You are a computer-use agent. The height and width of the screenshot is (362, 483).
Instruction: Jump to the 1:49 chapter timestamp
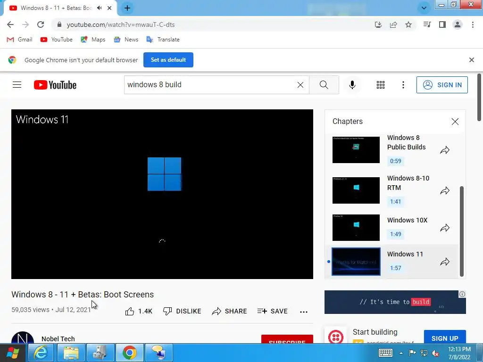pos(396,234)
